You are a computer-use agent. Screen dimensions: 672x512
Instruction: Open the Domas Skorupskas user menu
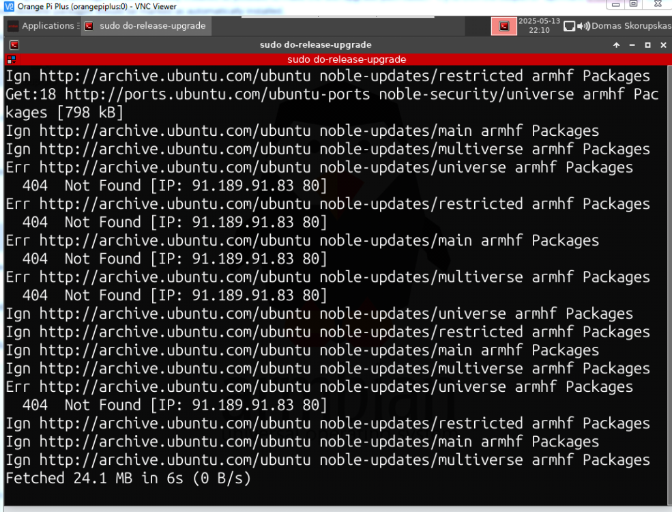click(x=631, y=26)
